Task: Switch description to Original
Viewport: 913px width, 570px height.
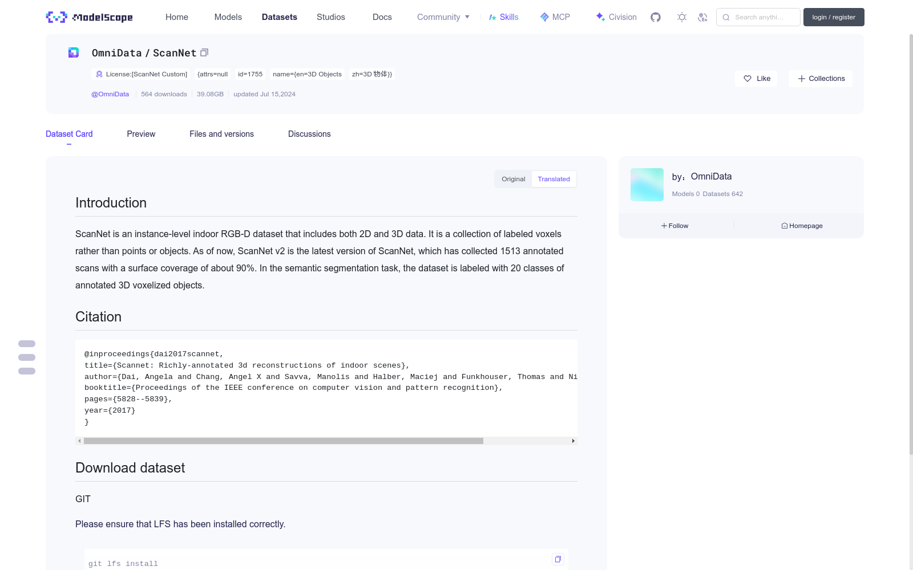Action: [x=514, y=179]
